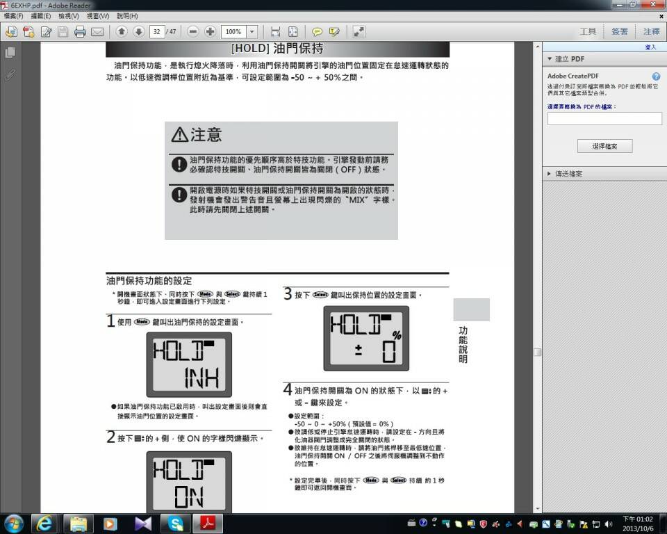The width and height of the screenshot is (667, 534).
Task: Print the document using printer icon
Action: click(80, 31)
